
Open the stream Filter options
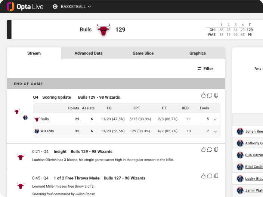click(205, 68)
